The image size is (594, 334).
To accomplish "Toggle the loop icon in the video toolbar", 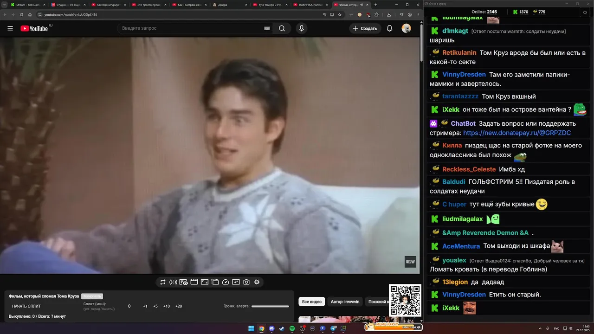I will click(163, 282).
